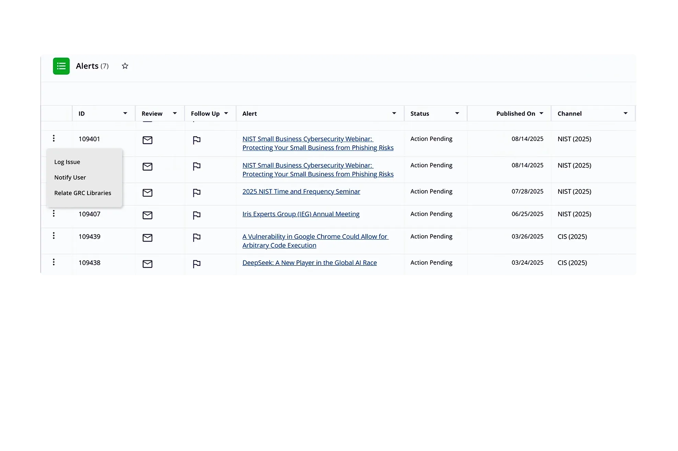Open the ID column dropdown arrow
The height and width of the screenshot is (451, 678).
(x=125, y=113)
